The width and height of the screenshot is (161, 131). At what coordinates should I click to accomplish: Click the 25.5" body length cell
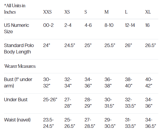coord(110,45)
